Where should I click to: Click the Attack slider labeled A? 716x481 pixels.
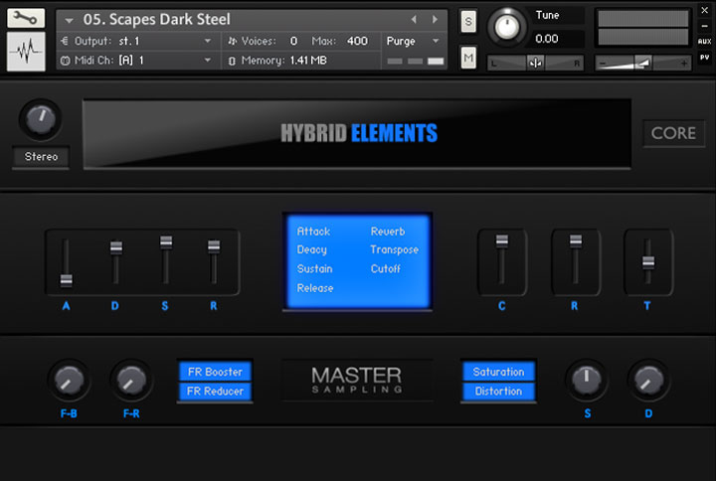67,280
